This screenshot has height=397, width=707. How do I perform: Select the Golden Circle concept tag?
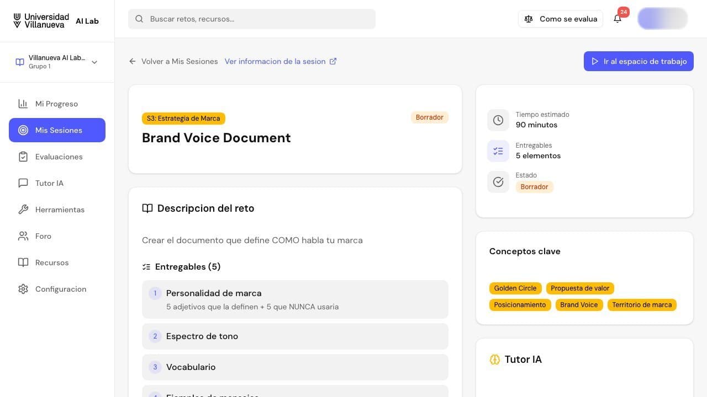pos(515,288)
